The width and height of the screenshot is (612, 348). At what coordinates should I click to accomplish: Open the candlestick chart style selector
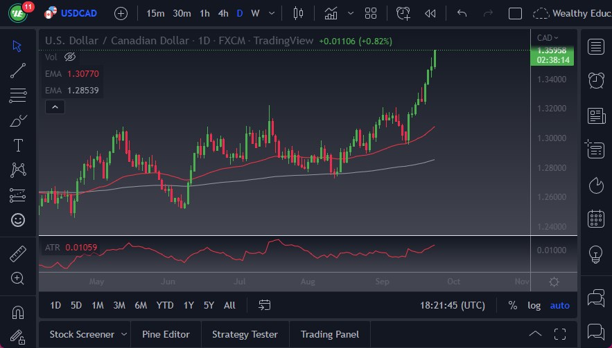coord(299,13)
